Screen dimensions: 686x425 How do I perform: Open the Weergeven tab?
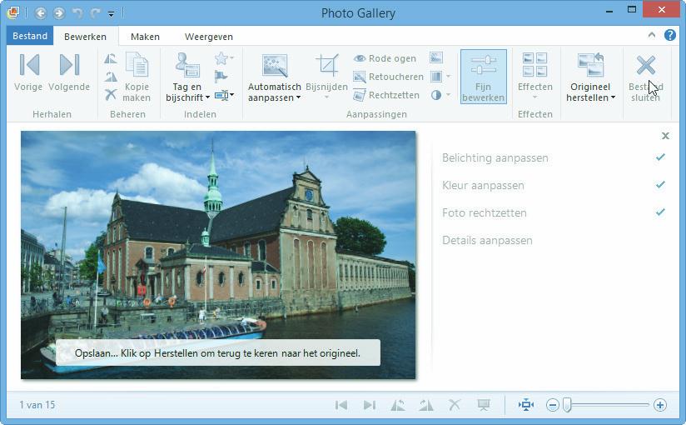[x=208, y=37]
